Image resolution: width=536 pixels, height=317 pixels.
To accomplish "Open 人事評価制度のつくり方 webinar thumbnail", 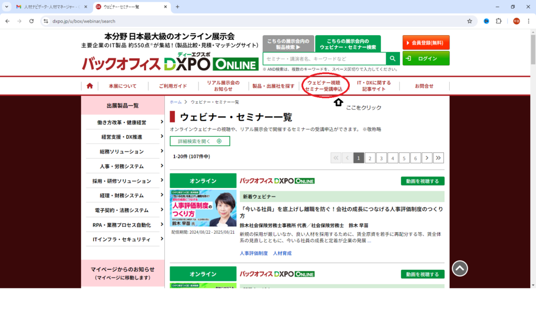I will [203, 208].
